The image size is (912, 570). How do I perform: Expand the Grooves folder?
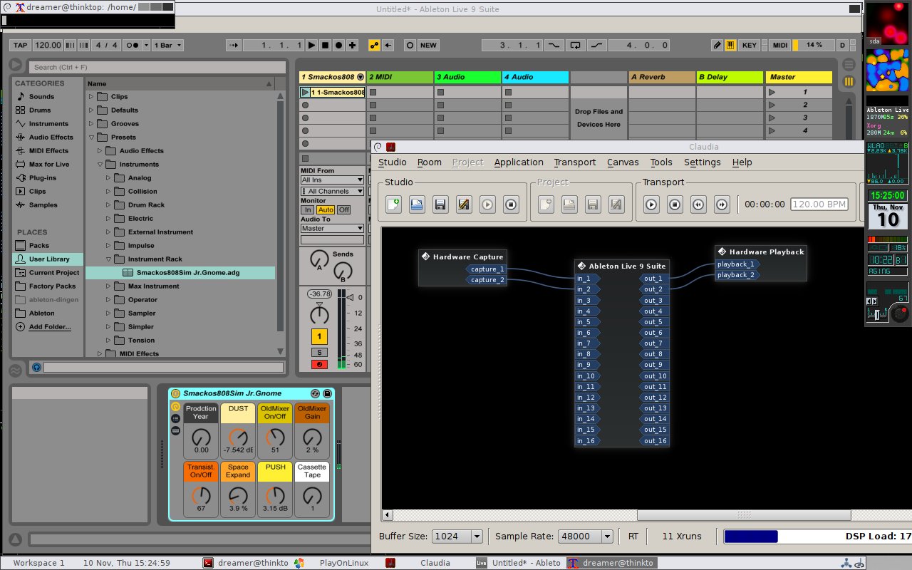coord(90,123)
